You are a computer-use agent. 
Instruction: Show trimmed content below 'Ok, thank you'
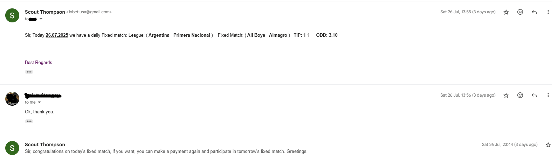(29, 121)
